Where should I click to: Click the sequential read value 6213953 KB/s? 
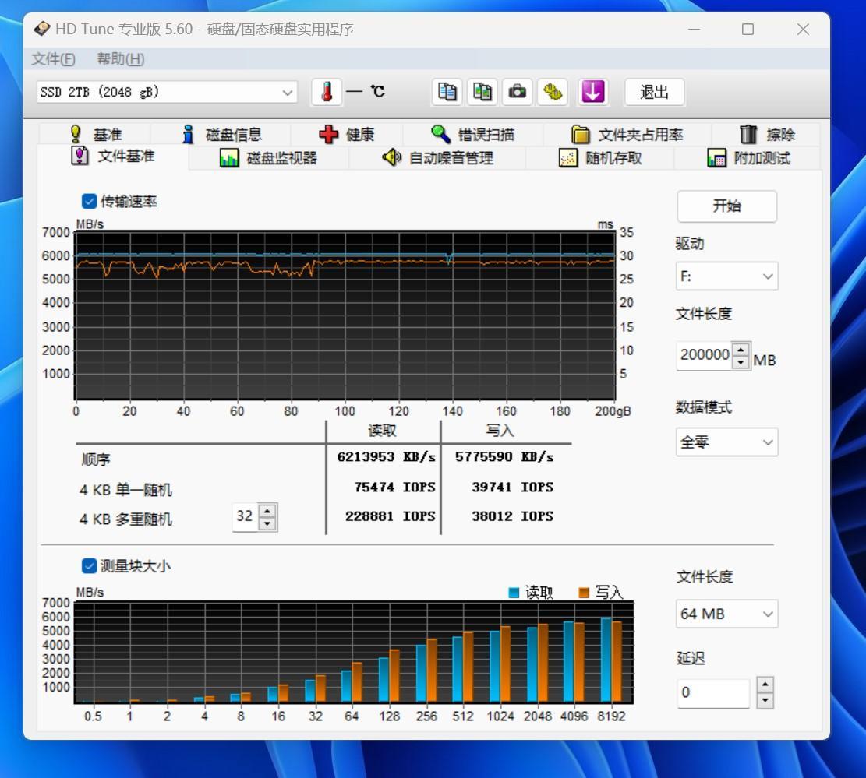pos(386,457)
